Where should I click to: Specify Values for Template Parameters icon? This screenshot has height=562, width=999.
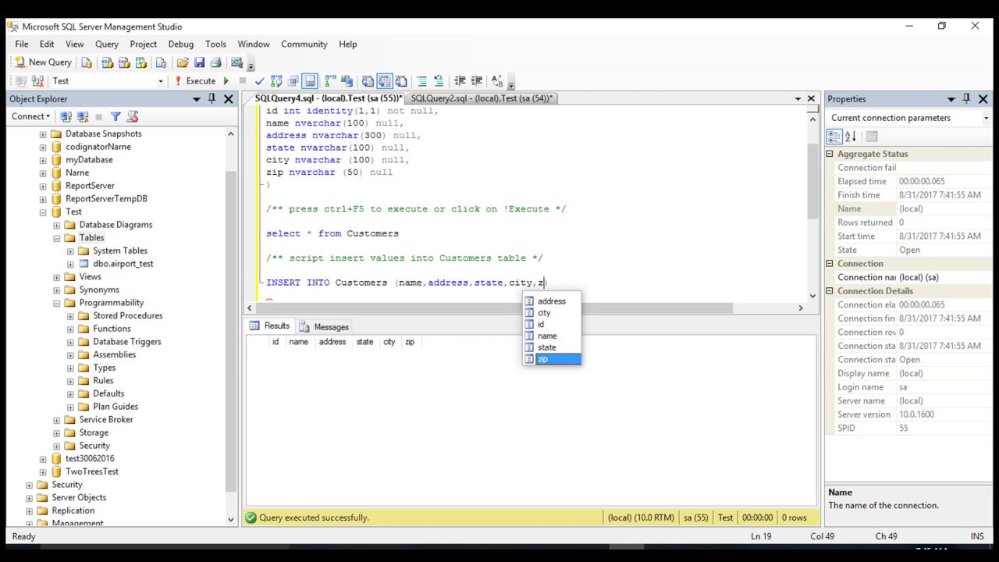point(496,81)
